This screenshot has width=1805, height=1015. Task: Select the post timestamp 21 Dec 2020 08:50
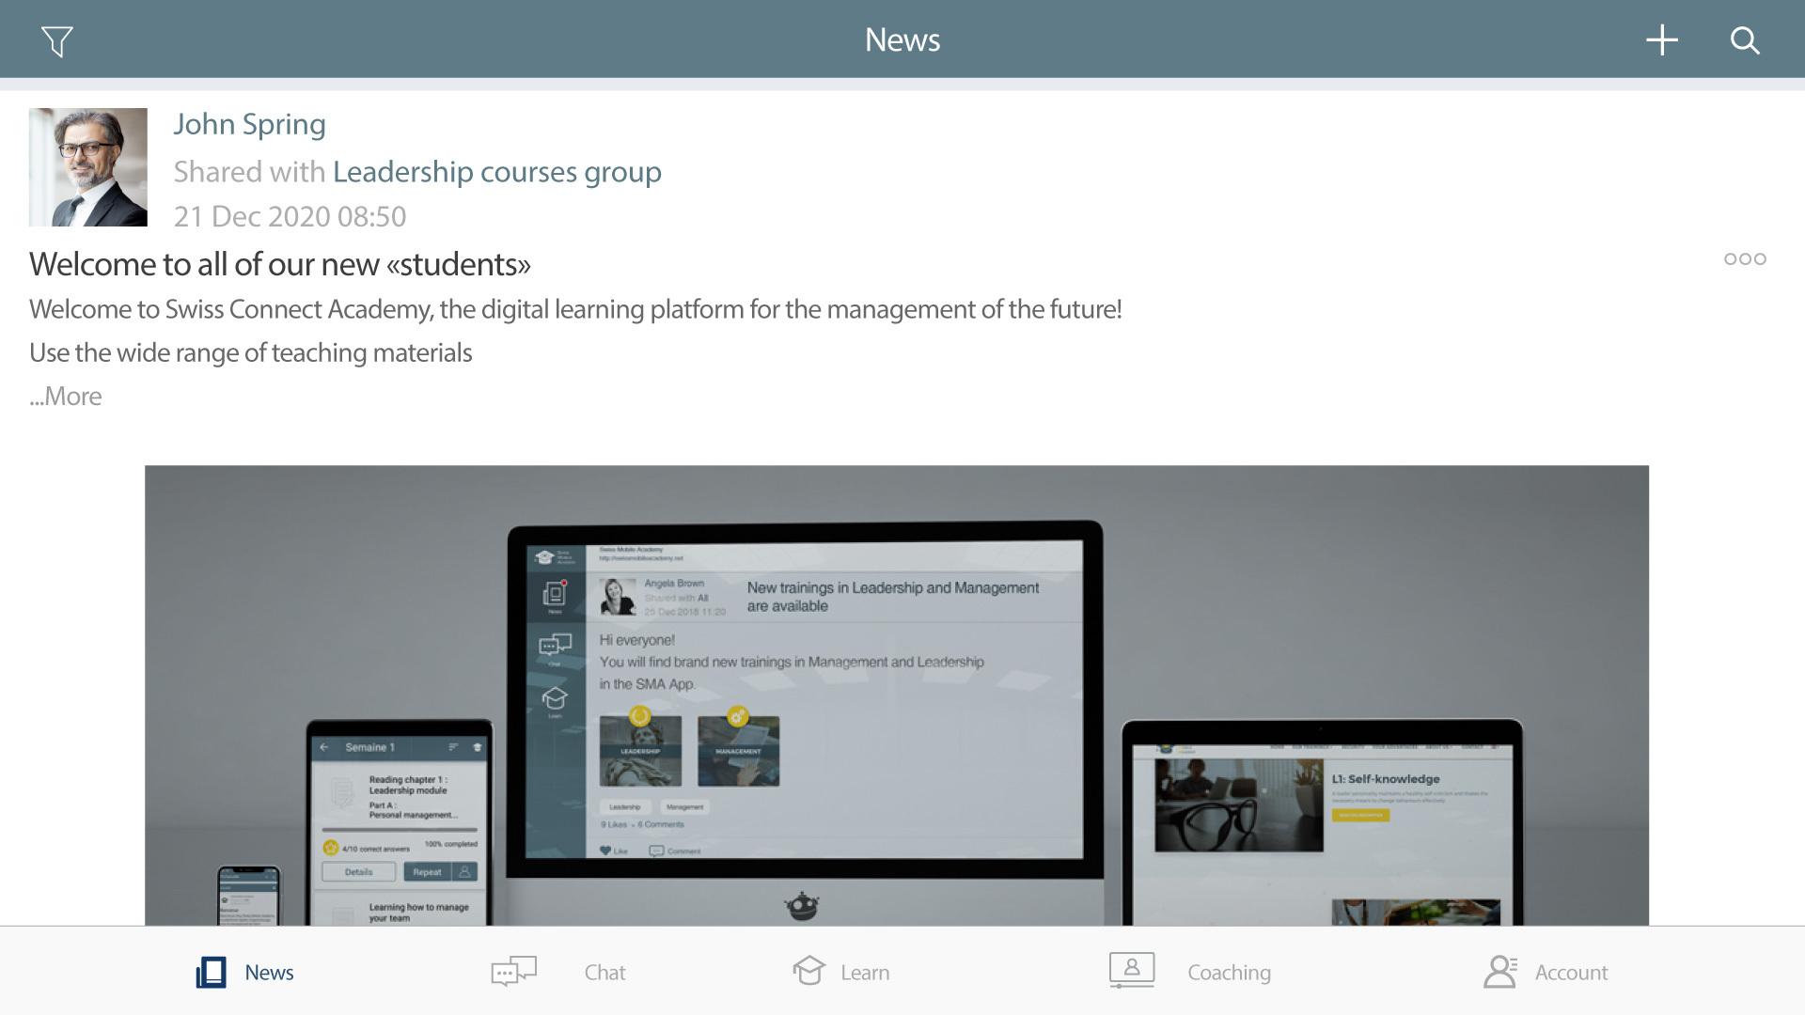tap(290, 216)
